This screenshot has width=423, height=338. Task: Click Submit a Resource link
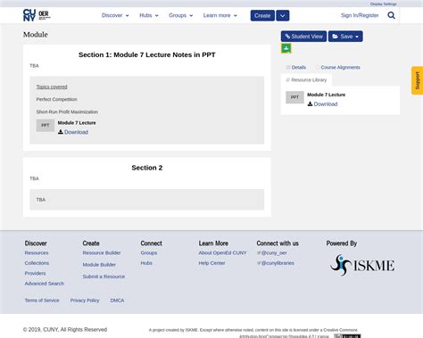104,276
